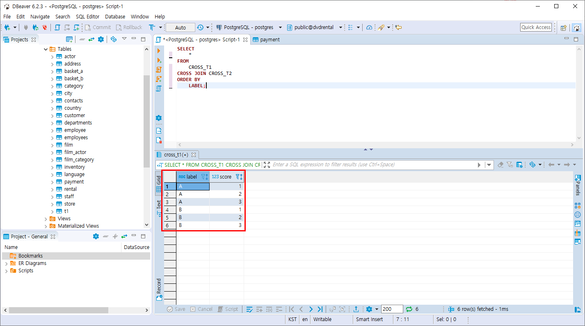Image resolution: width=585 pixels, height=326 pixels.
Task: Click the Reconnect toolbar icon
Action: click(35, 27)
